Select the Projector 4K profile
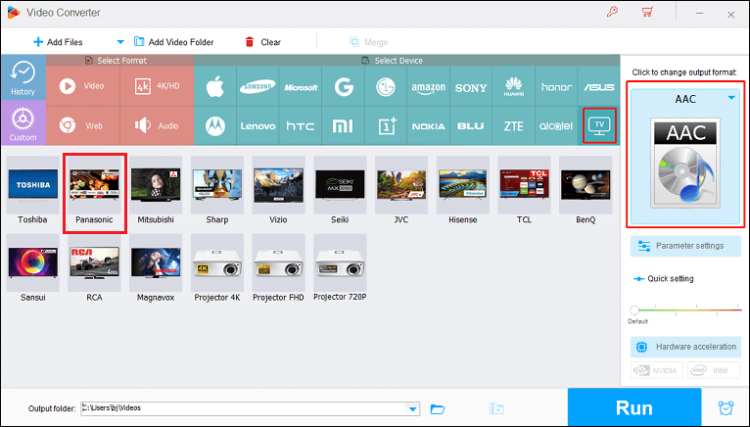 pos(217,269)
